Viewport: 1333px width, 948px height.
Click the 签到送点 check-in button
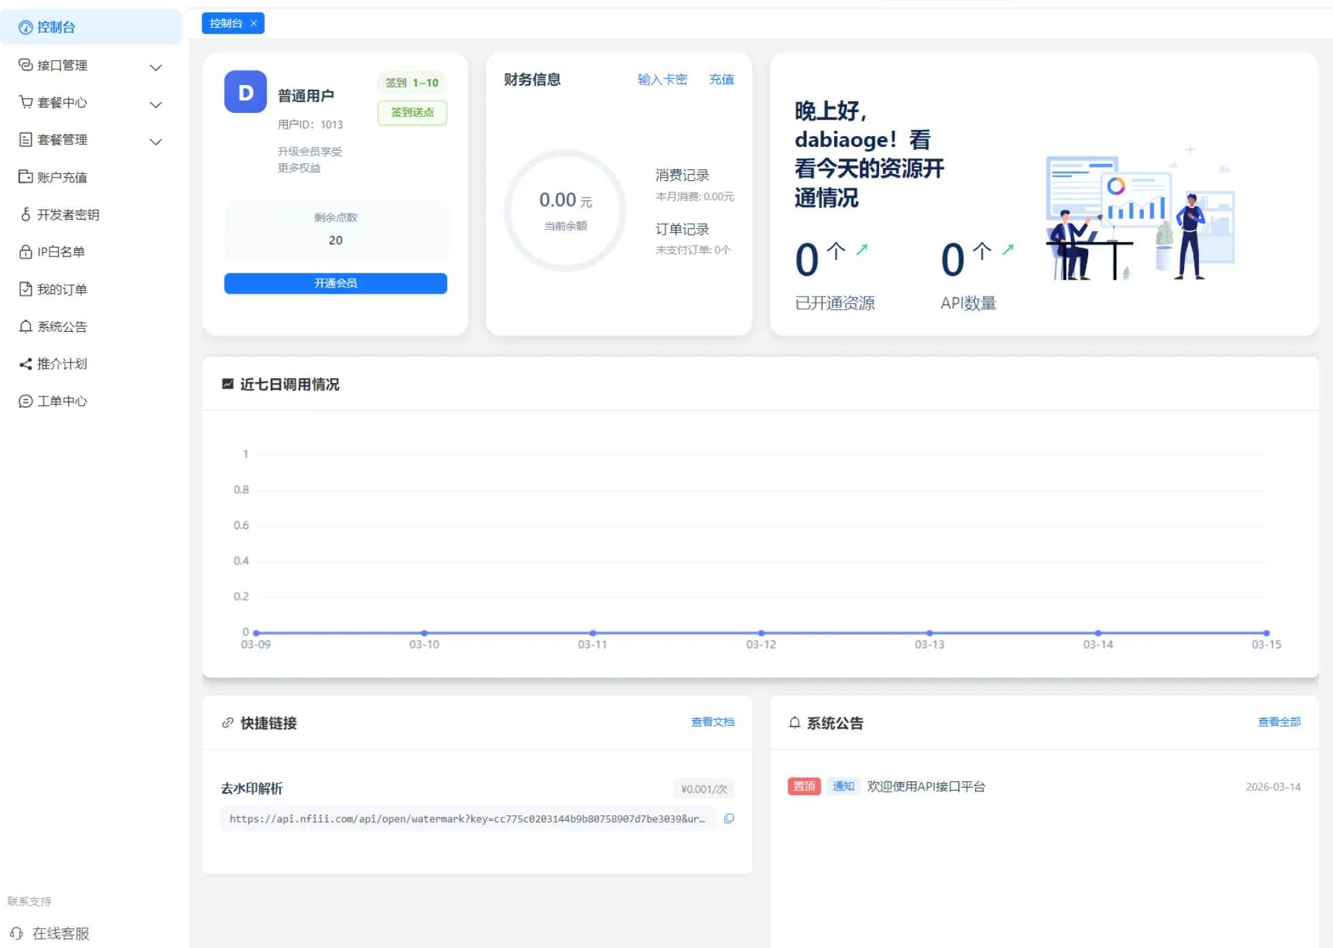412,113
